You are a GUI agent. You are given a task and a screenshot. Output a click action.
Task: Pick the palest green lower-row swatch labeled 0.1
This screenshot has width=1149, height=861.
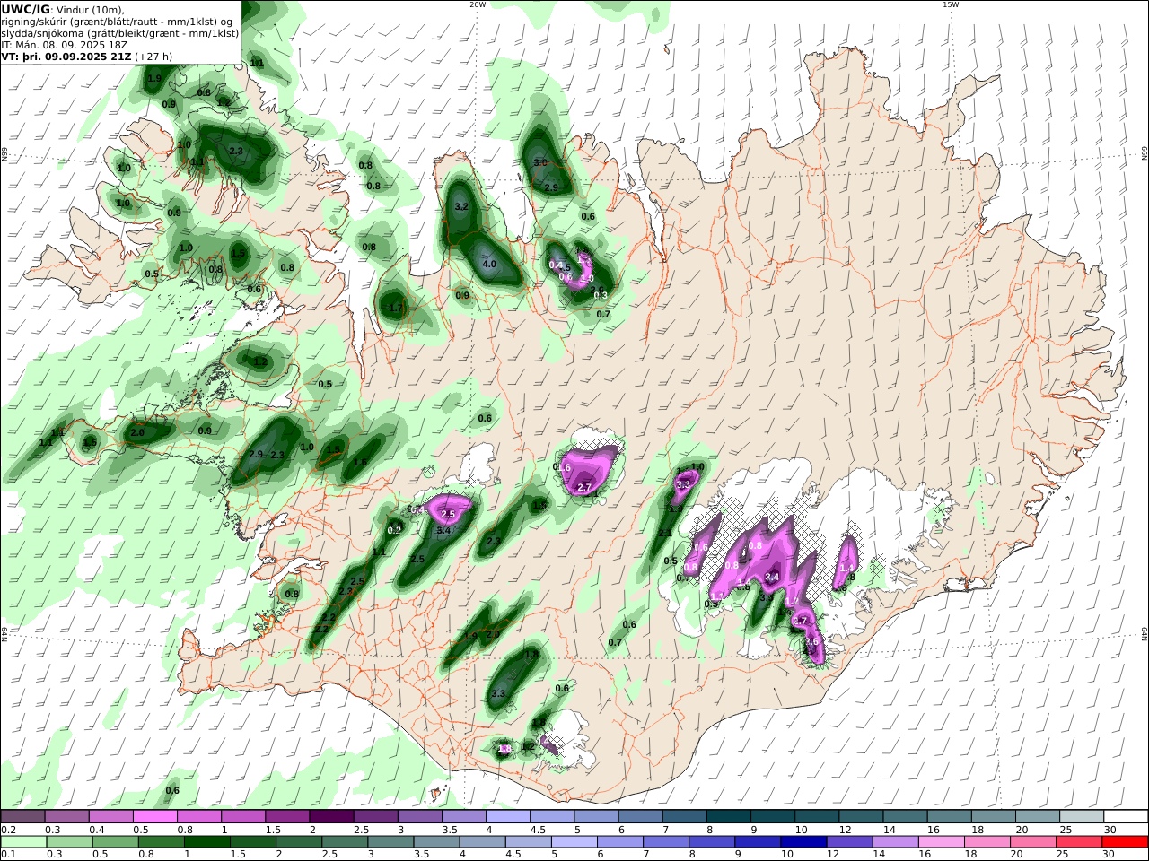pos(23,841)
